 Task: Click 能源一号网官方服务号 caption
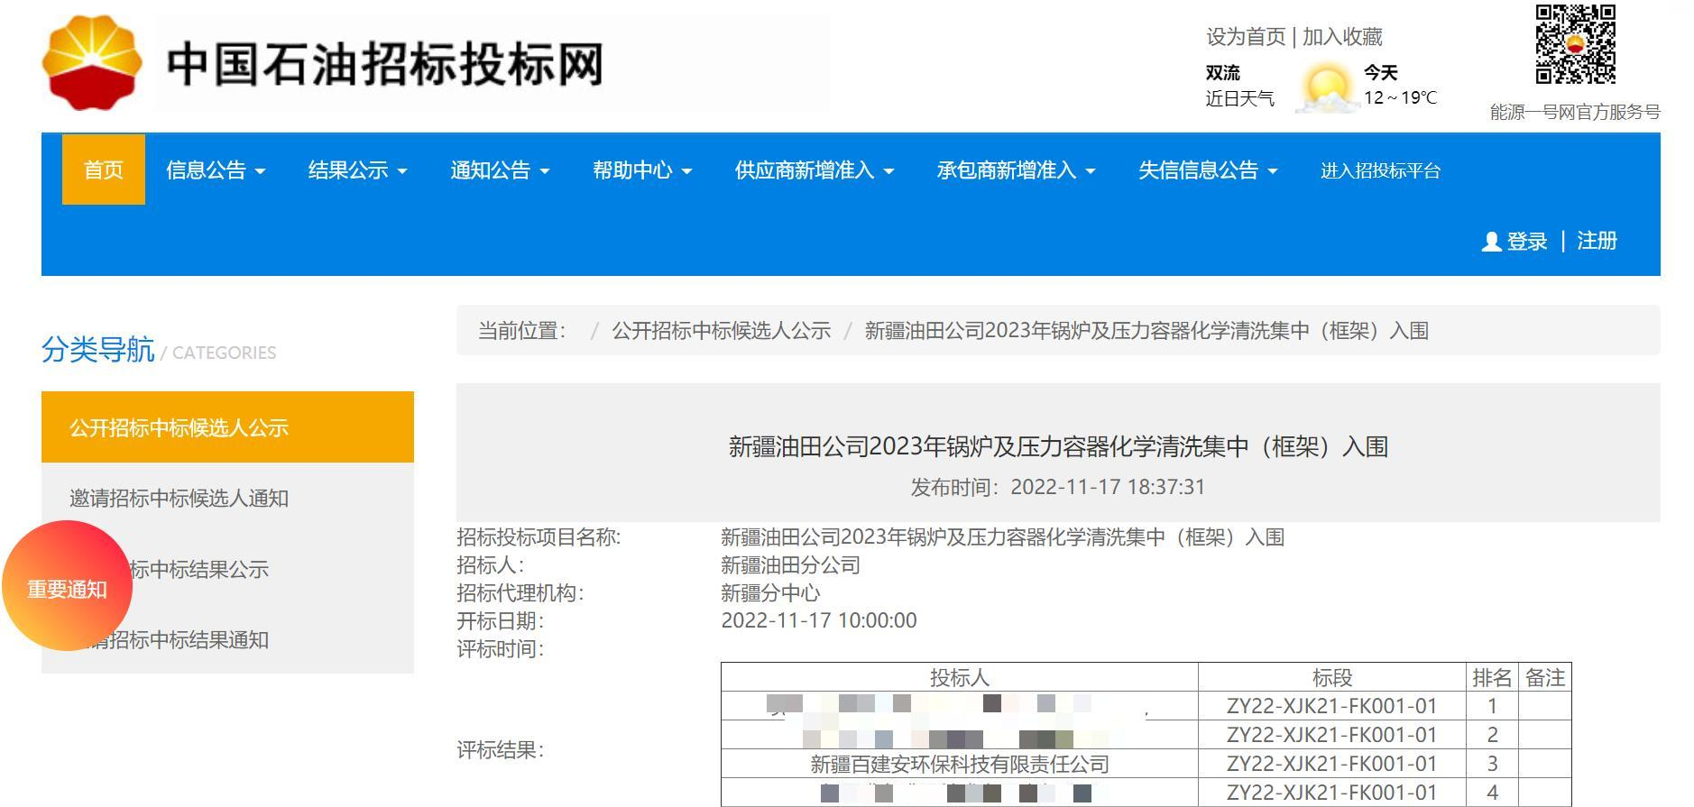pyautogui.click(x=1575, y=112)
